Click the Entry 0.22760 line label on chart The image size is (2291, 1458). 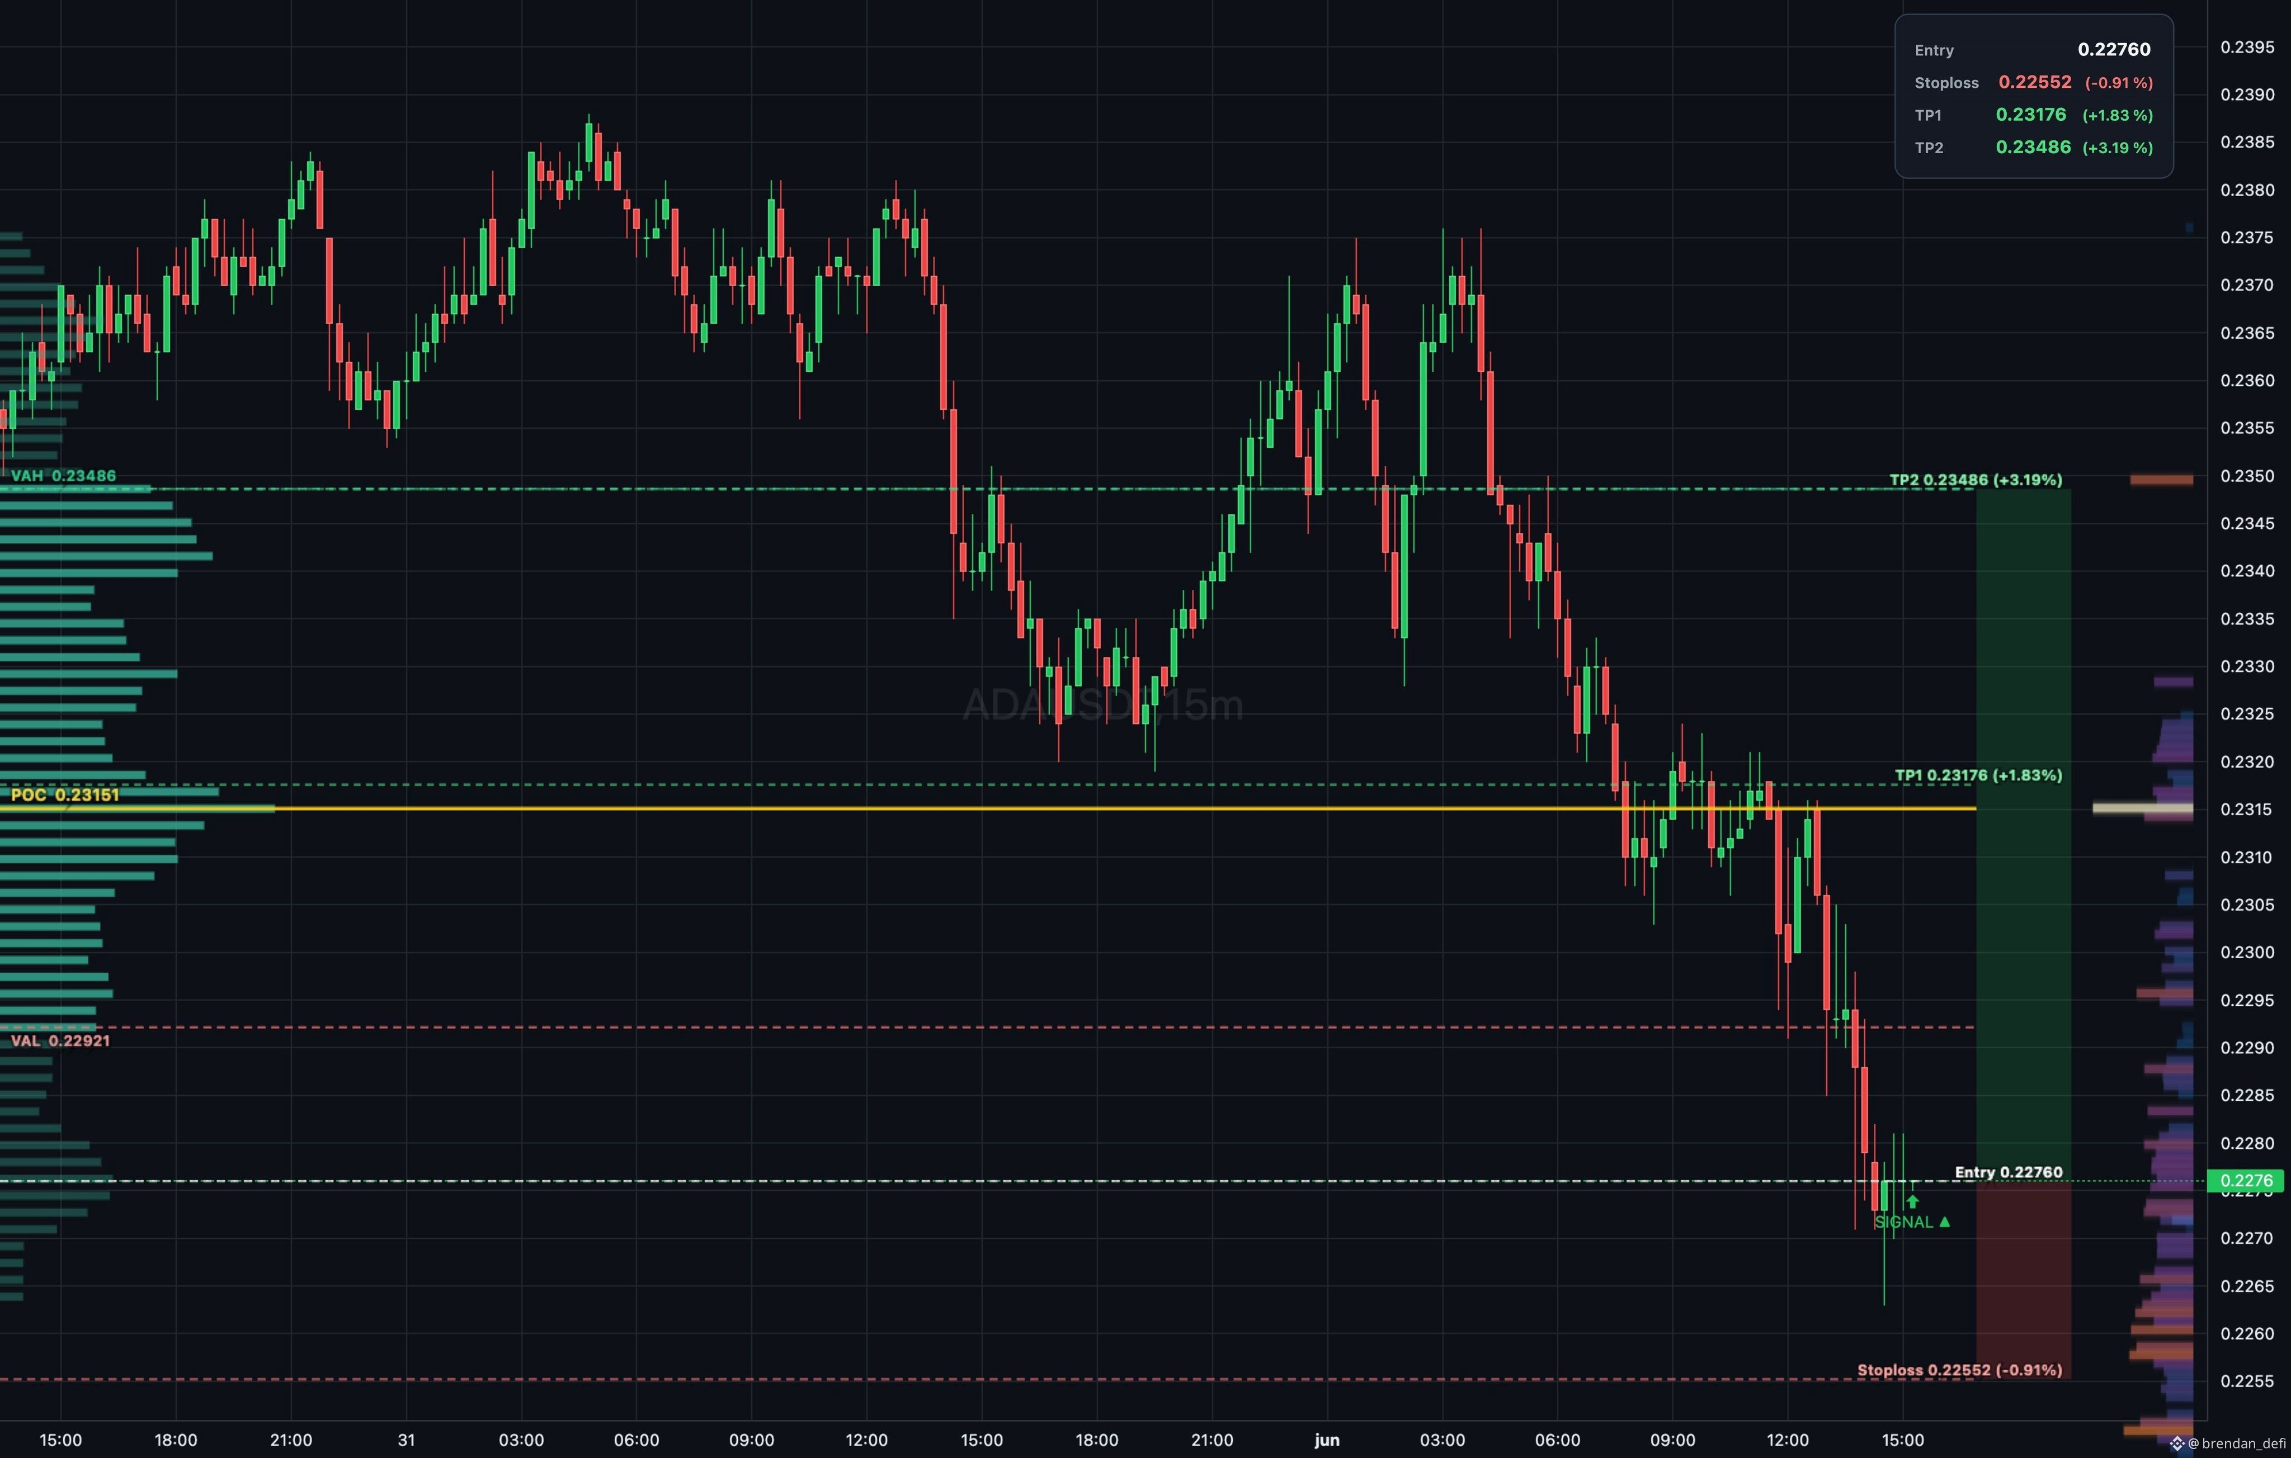[x=2010, y=1172]
